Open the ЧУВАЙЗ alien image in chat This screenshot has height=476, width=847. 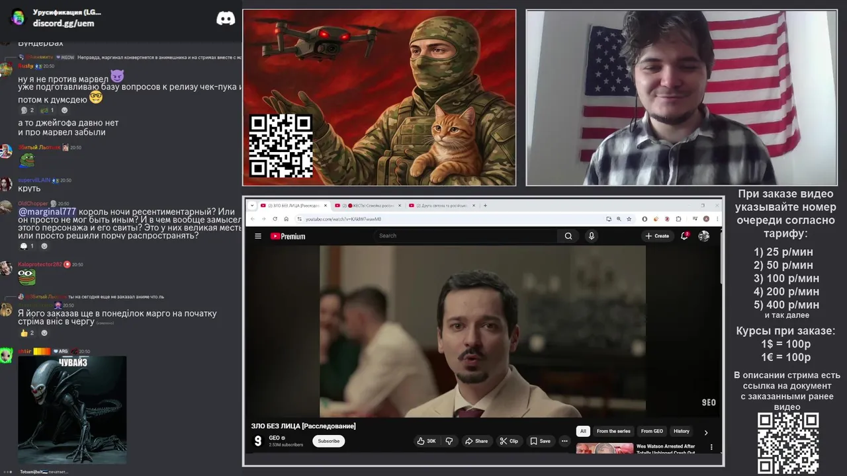pyautogui.click(x=72, y=410)
